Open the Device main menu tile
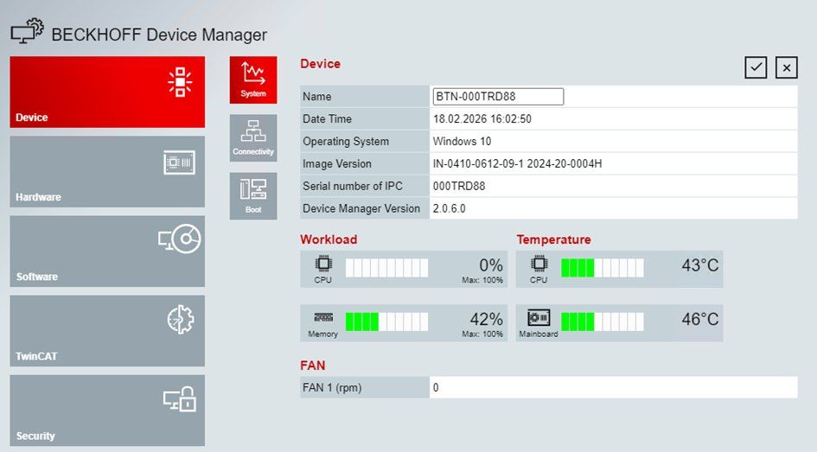 [x=107, y=92]
